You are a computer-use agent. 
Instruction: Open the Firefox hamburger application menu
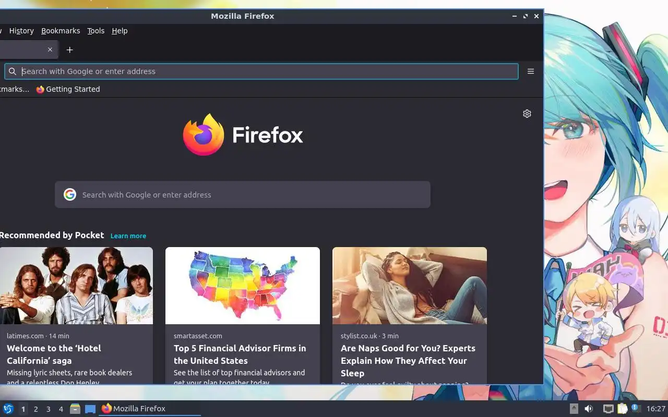point(531,71)
